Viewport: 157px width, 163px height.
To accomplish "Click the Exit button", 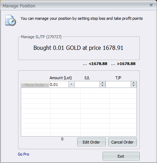I will (x=121, y=156).
